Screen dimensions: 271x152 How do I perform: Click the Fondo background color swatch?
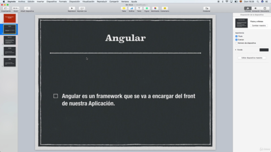[x=264, y=50]
